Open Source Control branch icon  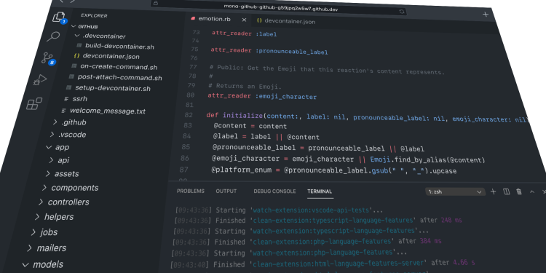click(x=47, y=58)
